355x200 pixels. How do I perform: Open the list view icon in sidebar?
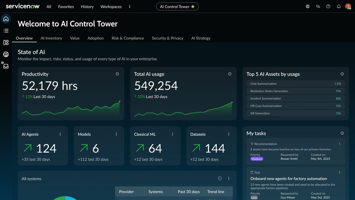(x=6, y=31)
